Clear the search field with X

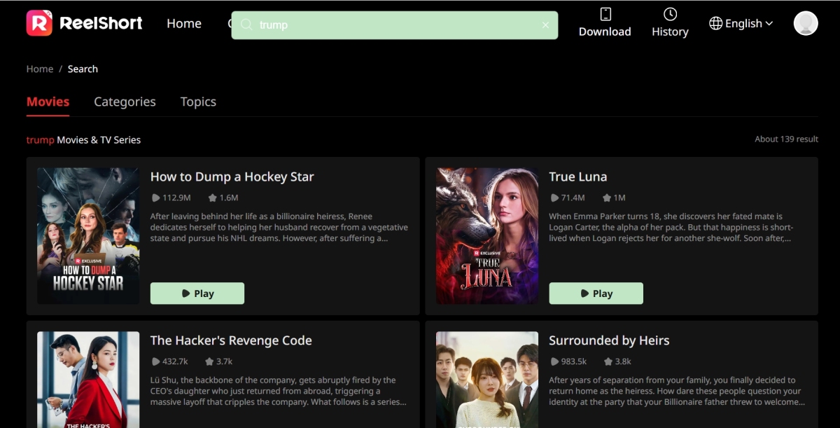[x=546, y=25]
